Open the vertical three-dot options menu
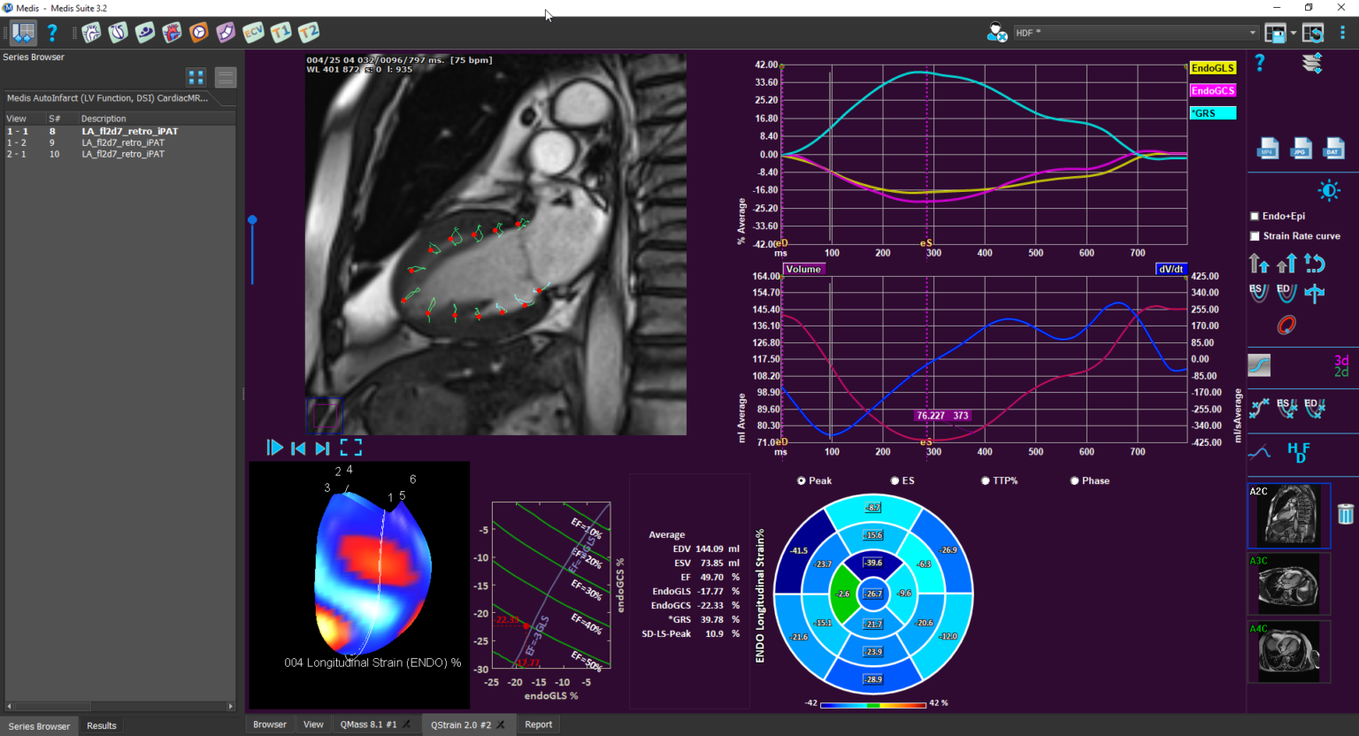Viewport: 1359px width, 736px height. [x=1342, y=33]
